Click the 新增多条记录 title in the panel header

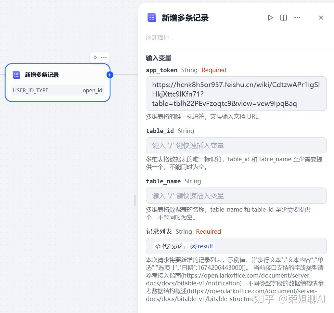[x=185, y=18]
